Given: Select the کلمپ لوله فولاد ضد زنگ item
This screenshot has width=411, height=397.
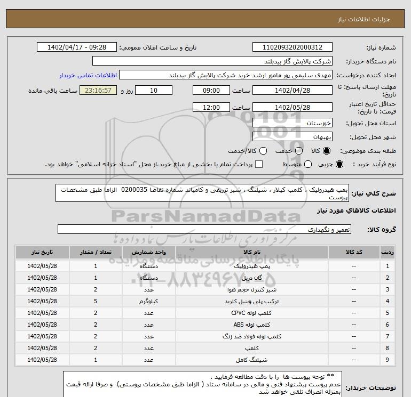Looking at the screenshot, I should (251, 337).
